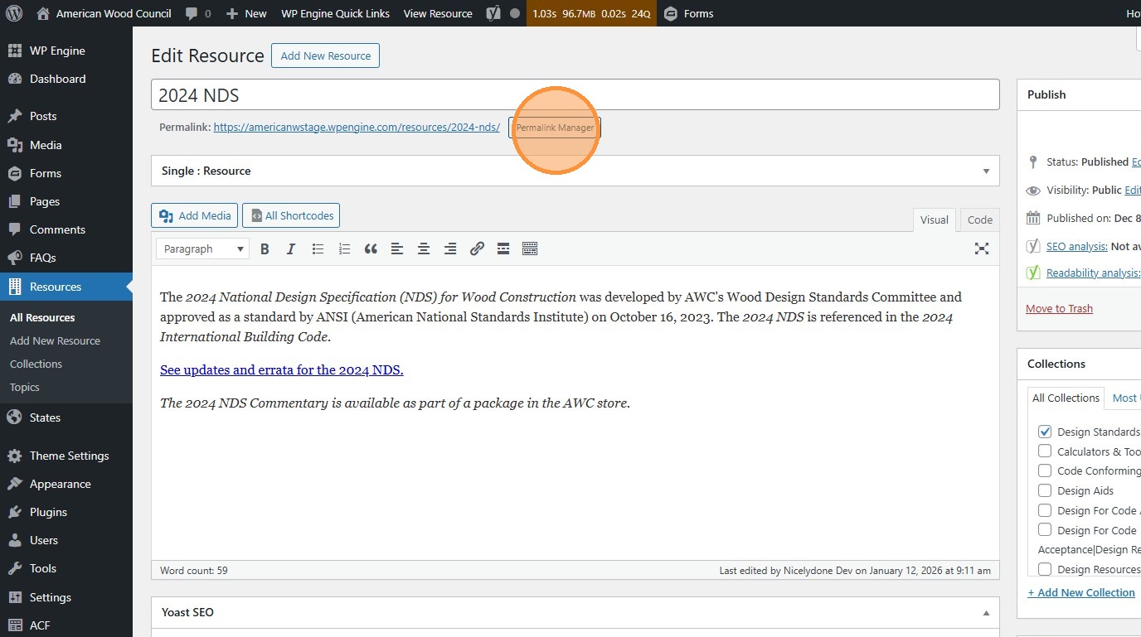Click Move to Trash link
The image size is (1141, 637).
click(1059, 308)
